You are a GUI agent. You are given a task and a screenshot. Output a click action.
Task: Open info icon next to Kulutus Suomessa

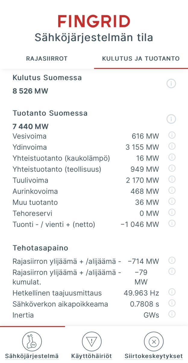(x=171, y=84)
